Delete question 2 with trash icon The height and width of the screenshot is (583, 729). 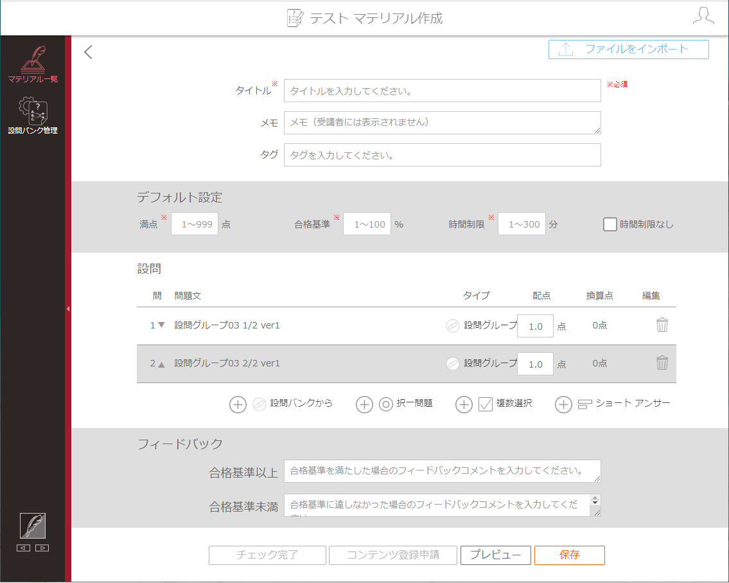(662, 363)
